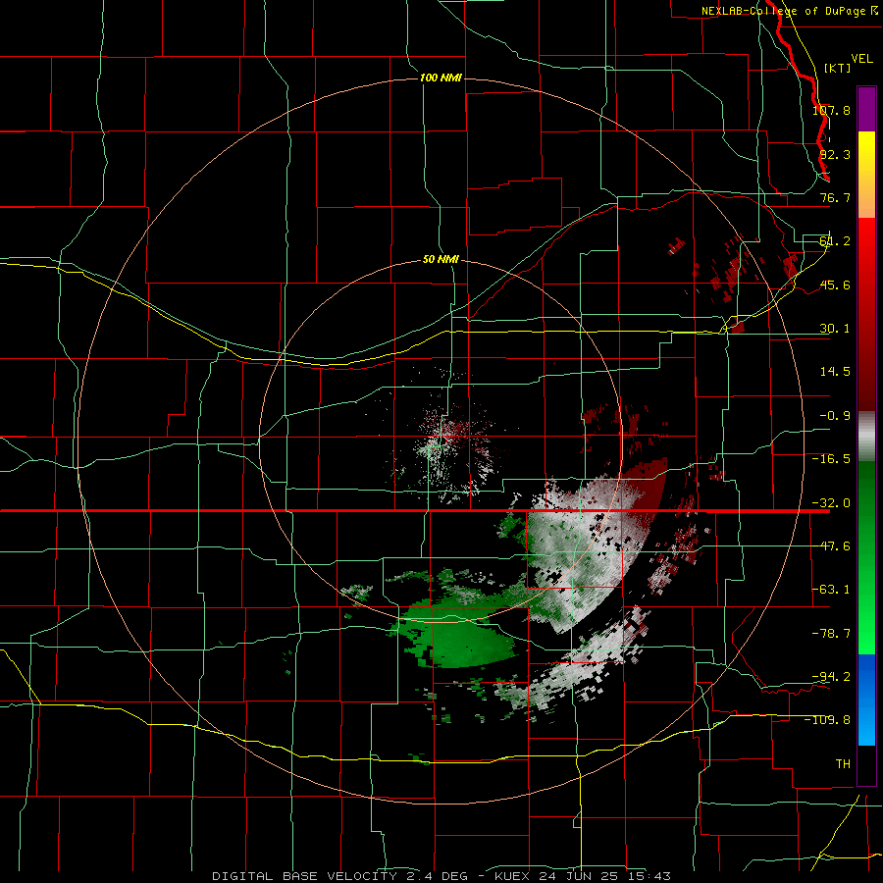The width and height of the screenshot is (883, 883).
Task: Pick the yellow-orange segment of the velocity bar
Action: (x=866, y=175)
